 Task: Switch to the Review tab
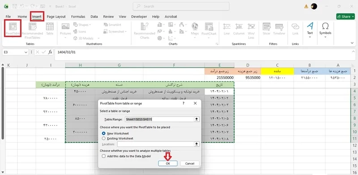(x=108, y=17)
